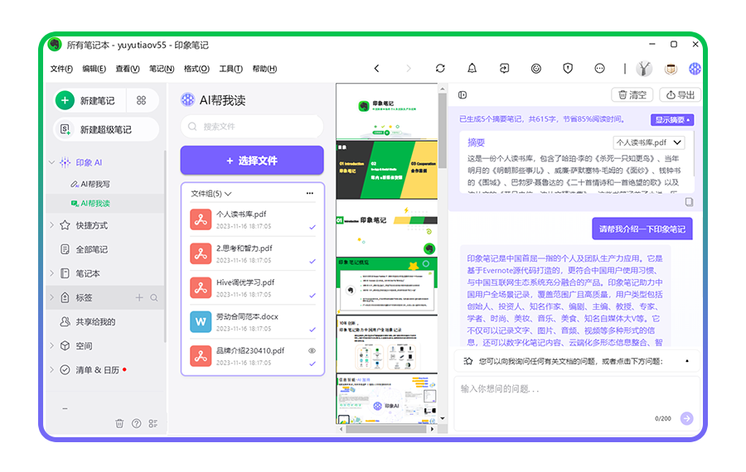Open the trash icon at sidebar bottom

point(119,423)
